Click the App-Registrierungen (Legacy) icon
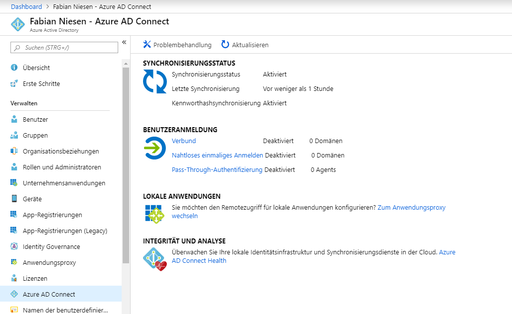 [14, 231]
